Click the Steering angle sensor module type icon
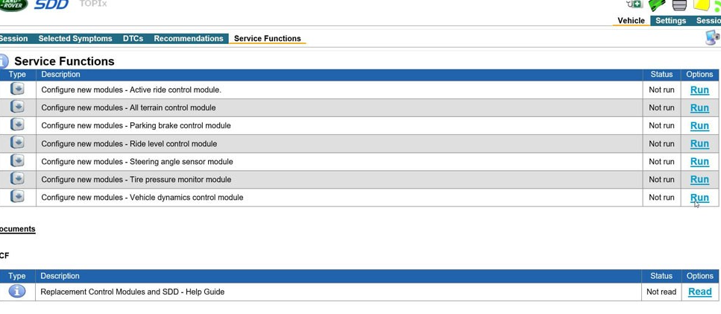Screen dimensions: 721x314 click(17, 161)
